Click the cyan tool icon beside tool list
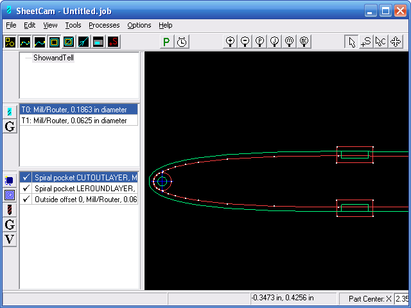This screenshot has height=308, width=411. point(10,112)
